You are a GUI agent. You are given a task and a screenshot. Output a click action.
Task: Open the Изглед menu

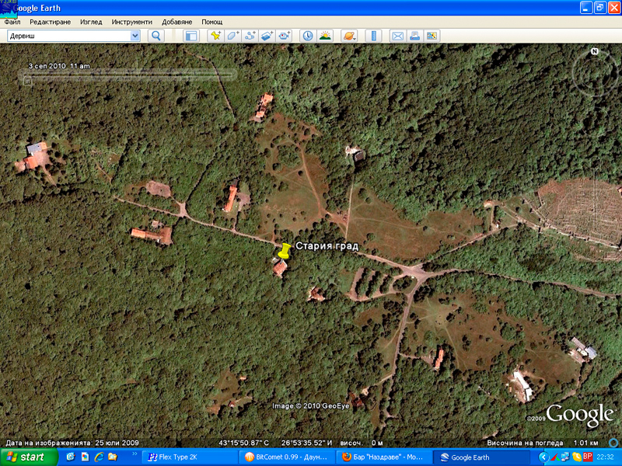point(91,22)
